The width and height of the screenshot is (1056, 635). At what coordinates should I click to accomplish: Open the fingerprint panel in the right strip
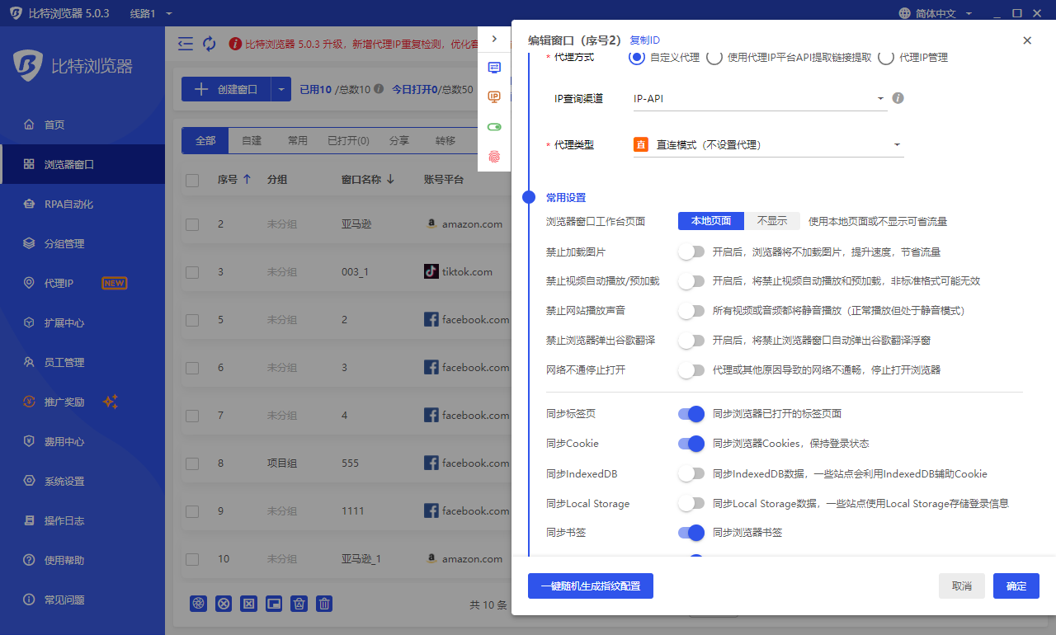[x=494, y=156]
